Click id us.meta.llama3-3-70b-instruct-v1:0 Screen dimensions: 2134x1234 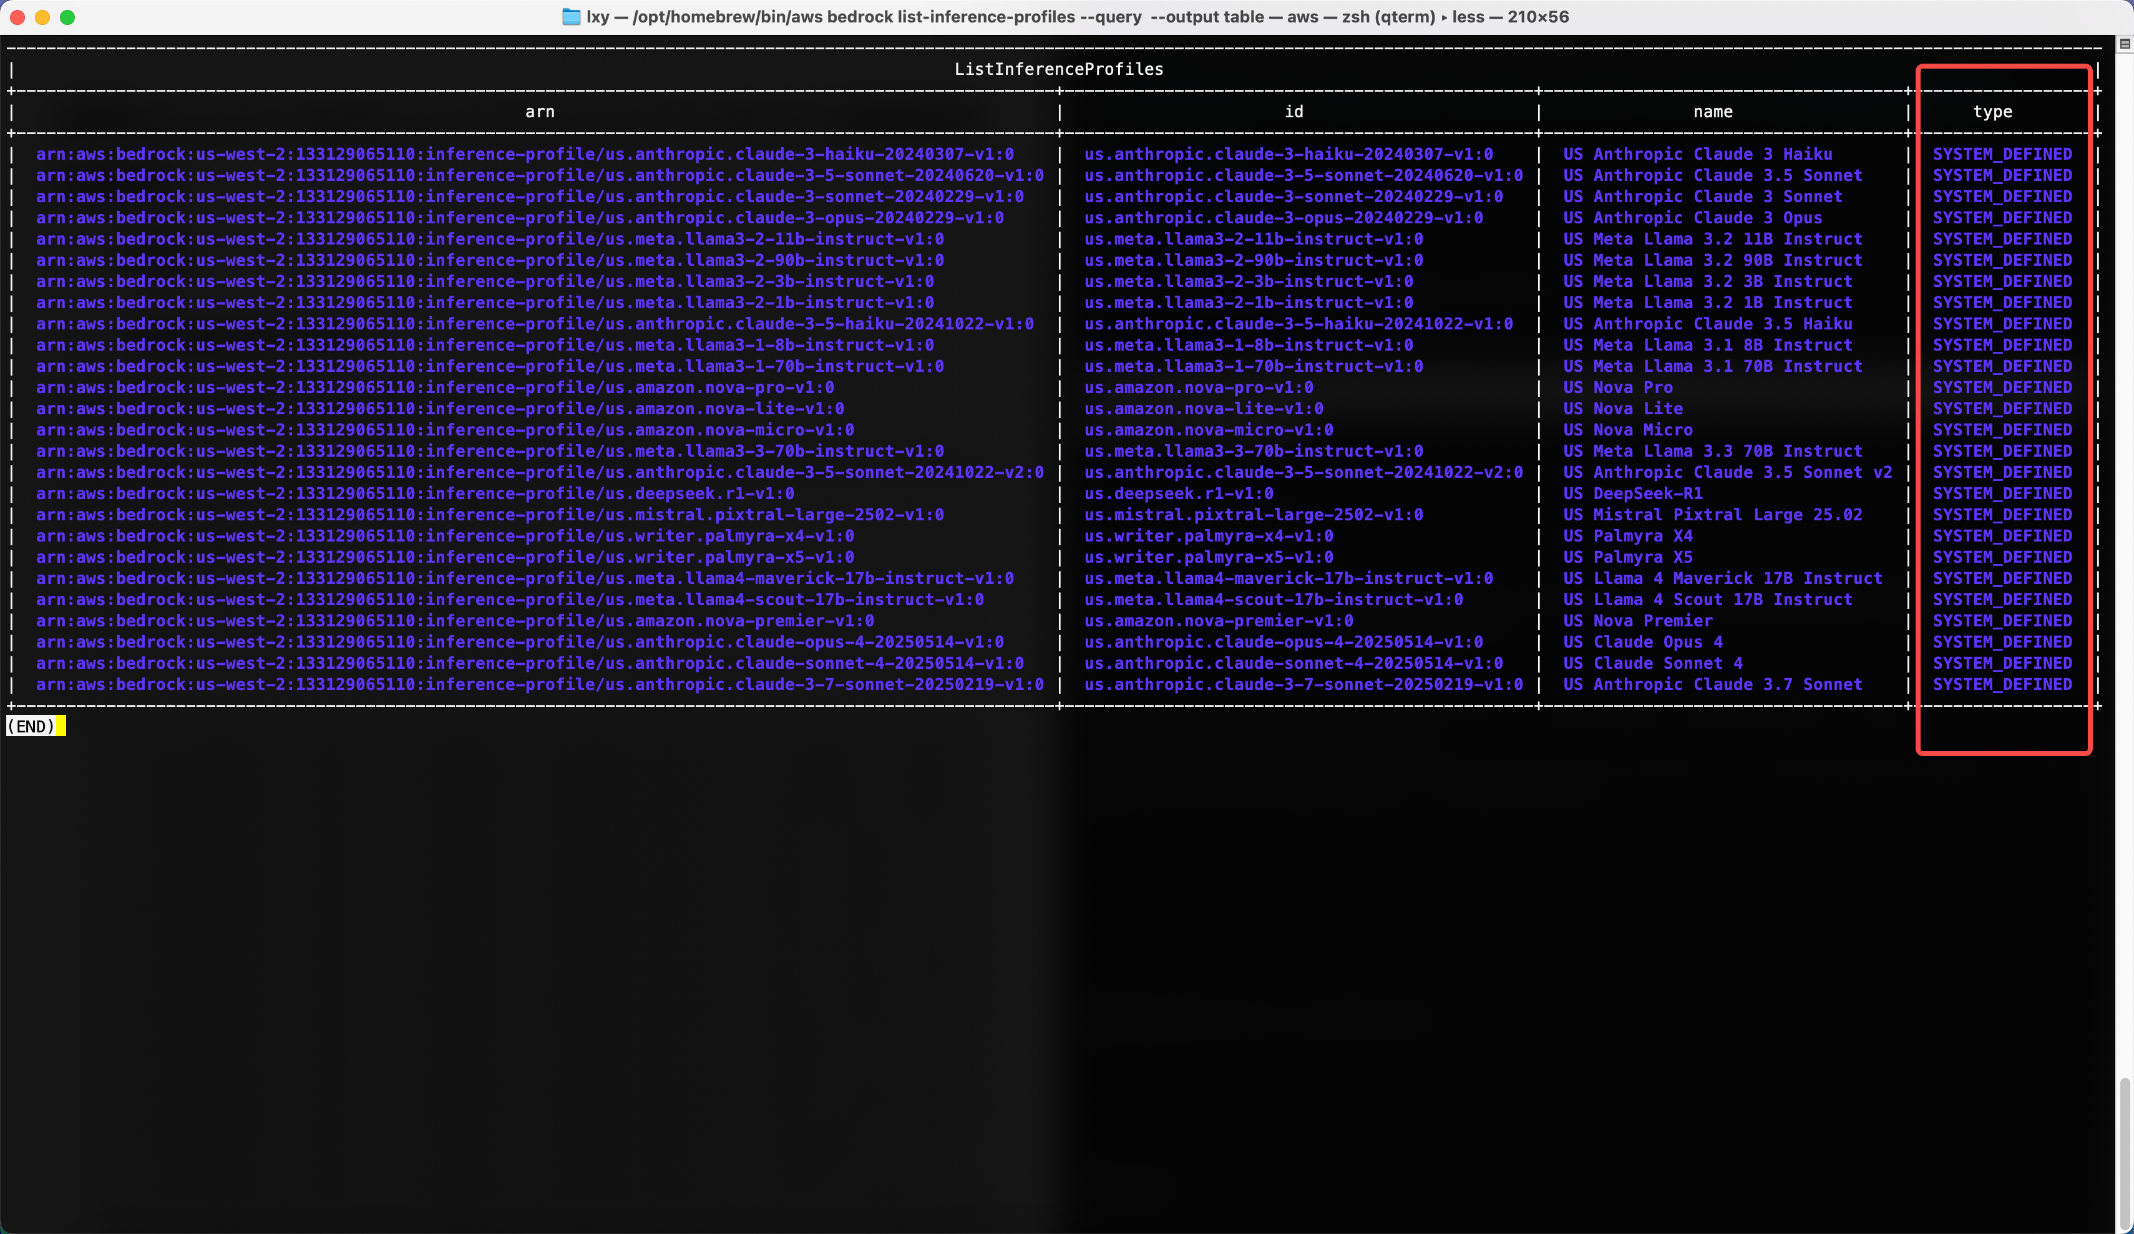(1254, 452)
